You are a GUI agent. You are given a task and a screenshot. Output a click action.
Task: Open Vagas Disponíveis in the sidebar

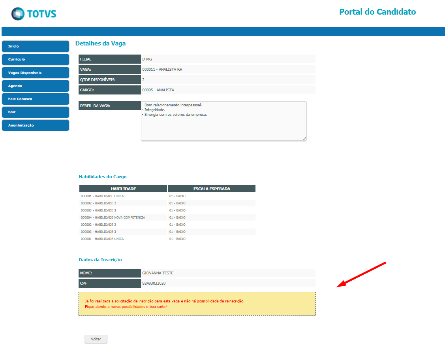pyautogui.click(x=35, y=73)
